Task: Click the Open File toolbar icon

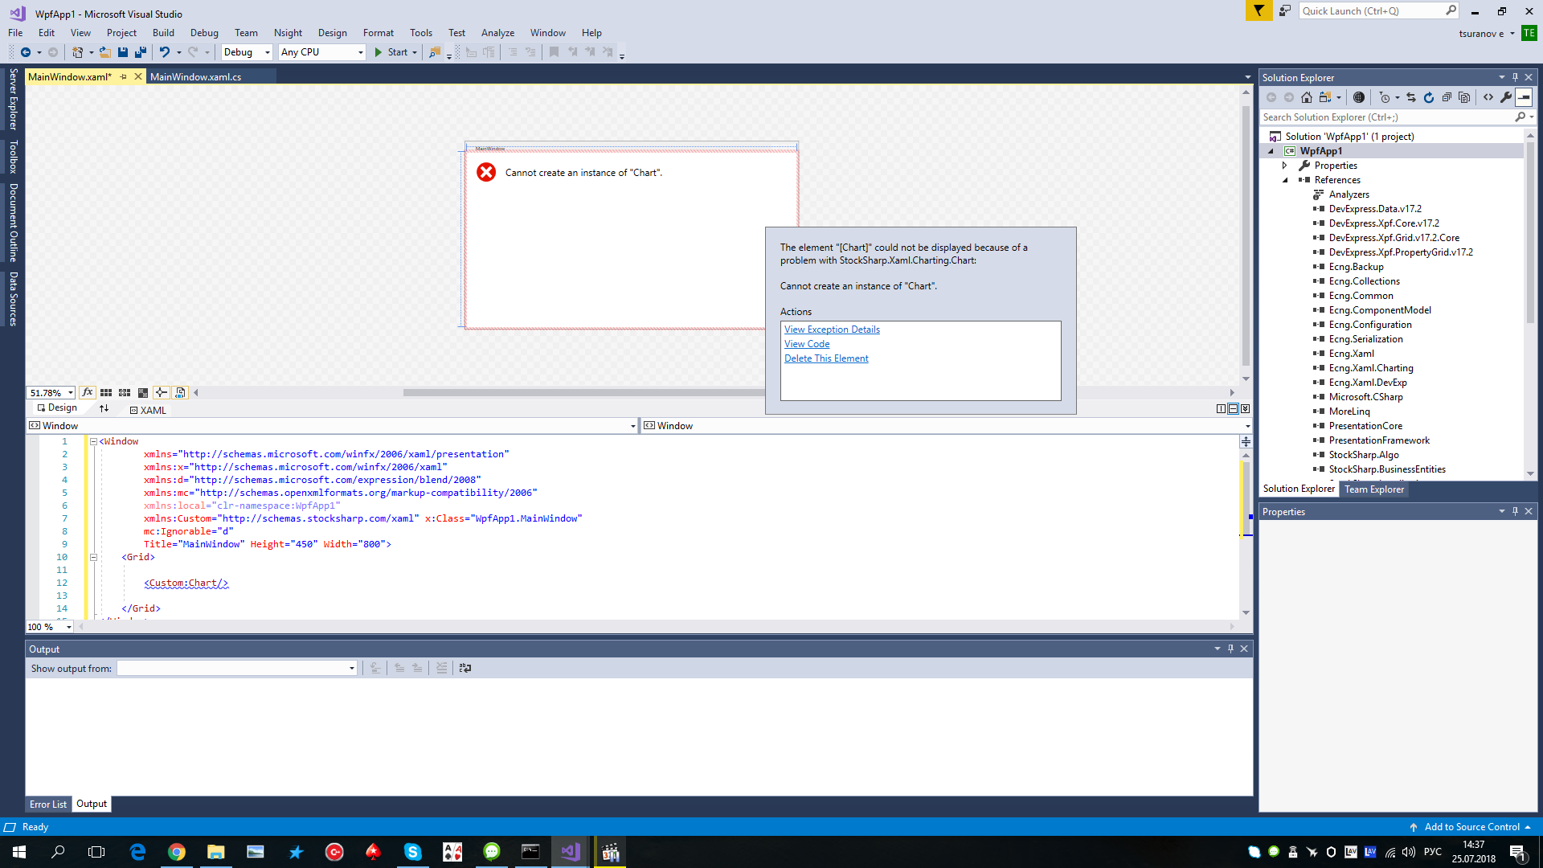Action: pos(104,52)
